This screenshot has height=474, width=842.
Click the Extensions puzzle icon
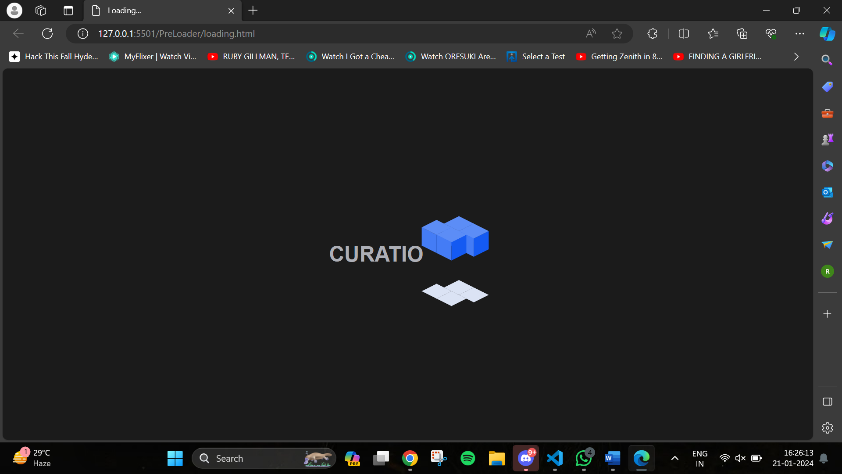coord(652,34)
